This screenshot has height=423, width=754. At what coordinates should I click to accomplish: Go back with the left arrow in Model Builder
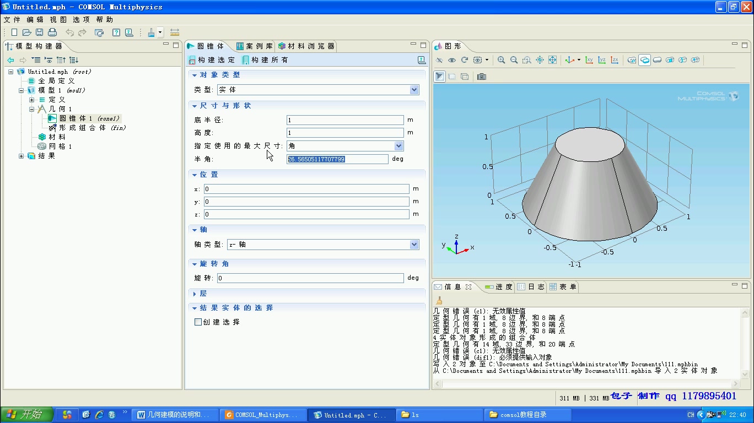coord(10,60)
